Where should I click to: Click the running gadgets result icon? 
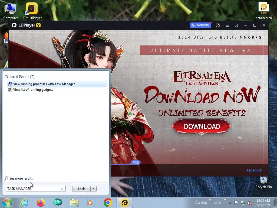[10, 89]
